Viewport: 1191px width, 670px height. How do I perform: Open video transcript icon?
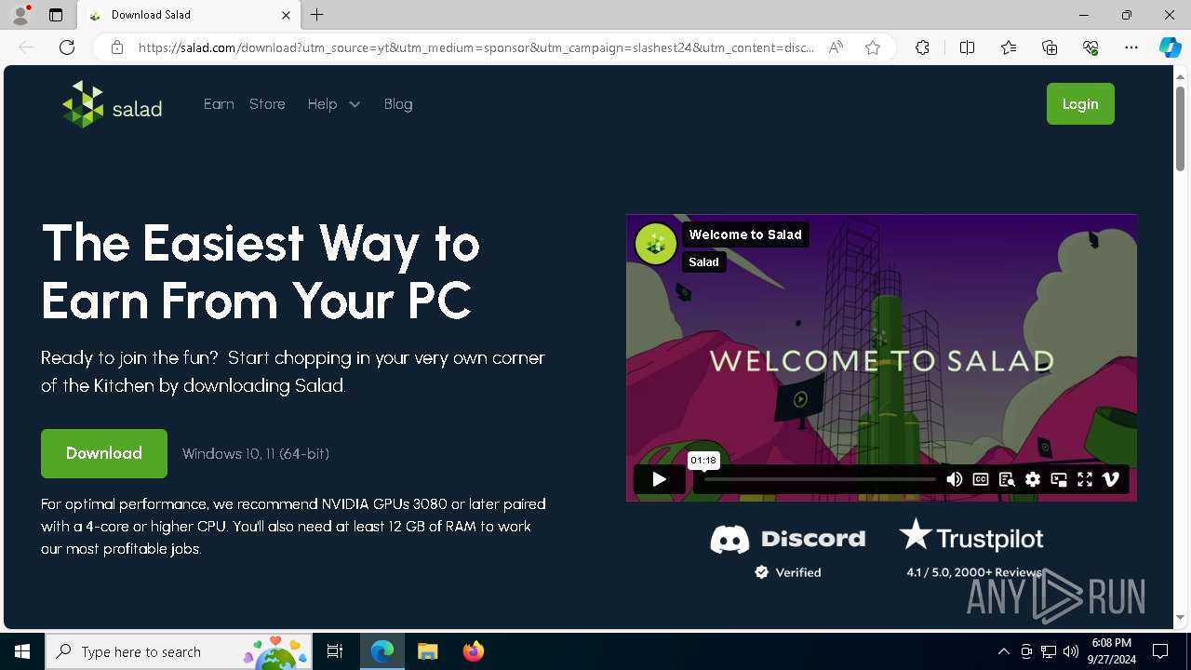click(x=1006, y=479)
